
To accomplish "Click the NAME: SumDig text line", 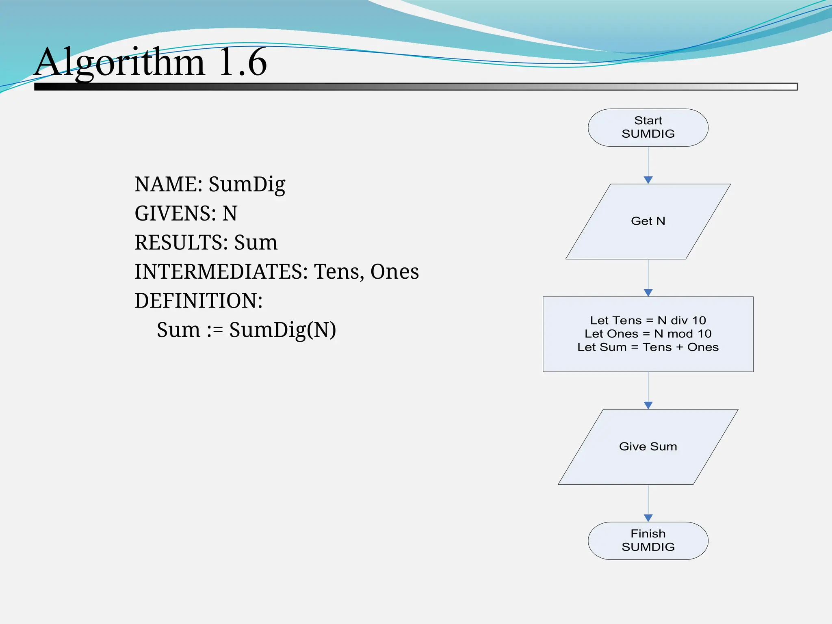I will (210, 184).
